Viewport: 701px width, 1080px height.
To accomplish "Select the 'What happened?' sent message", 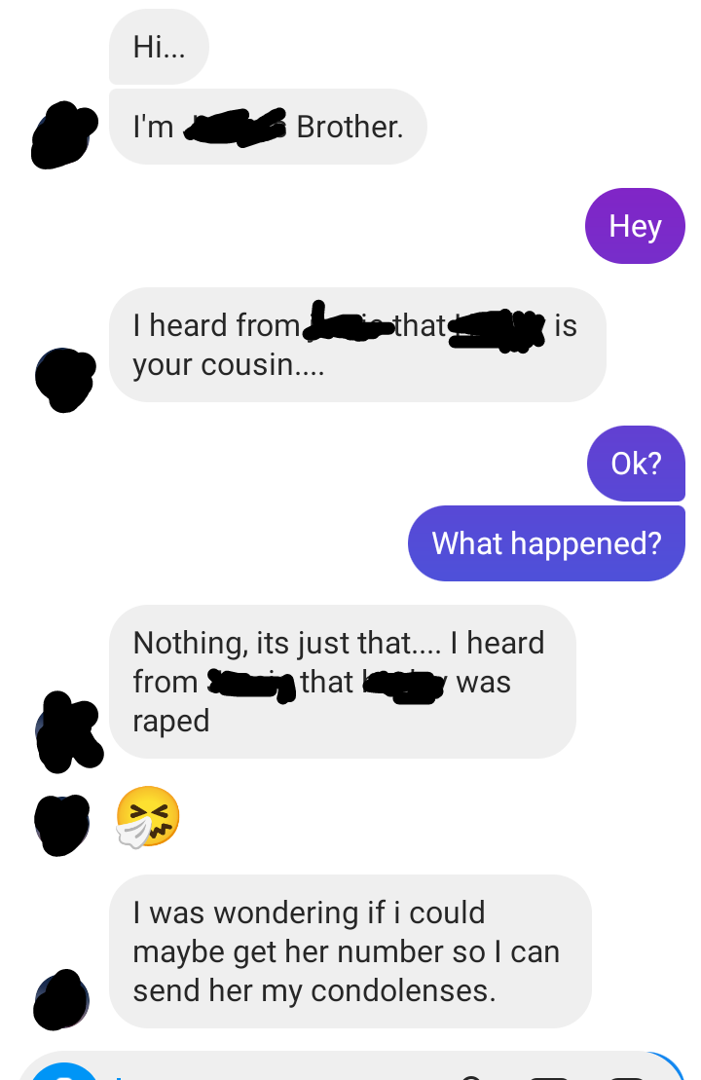I will click(547, 543).
